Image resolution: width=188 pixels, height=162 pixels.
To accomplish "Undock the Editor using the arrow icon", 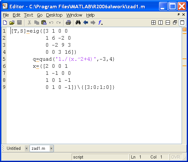I will [x=178, y=14].
